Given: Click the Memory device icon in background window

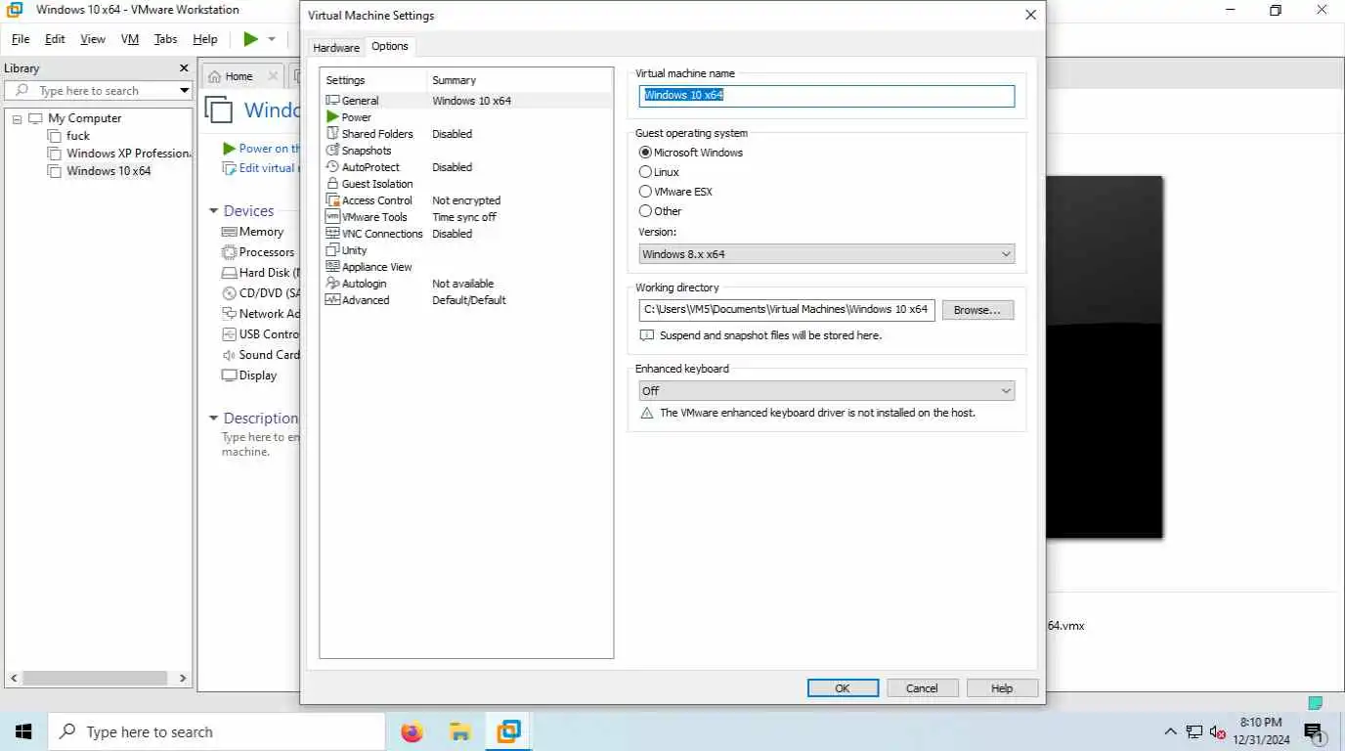Looking at the screenshot, I should click(230, 232).
